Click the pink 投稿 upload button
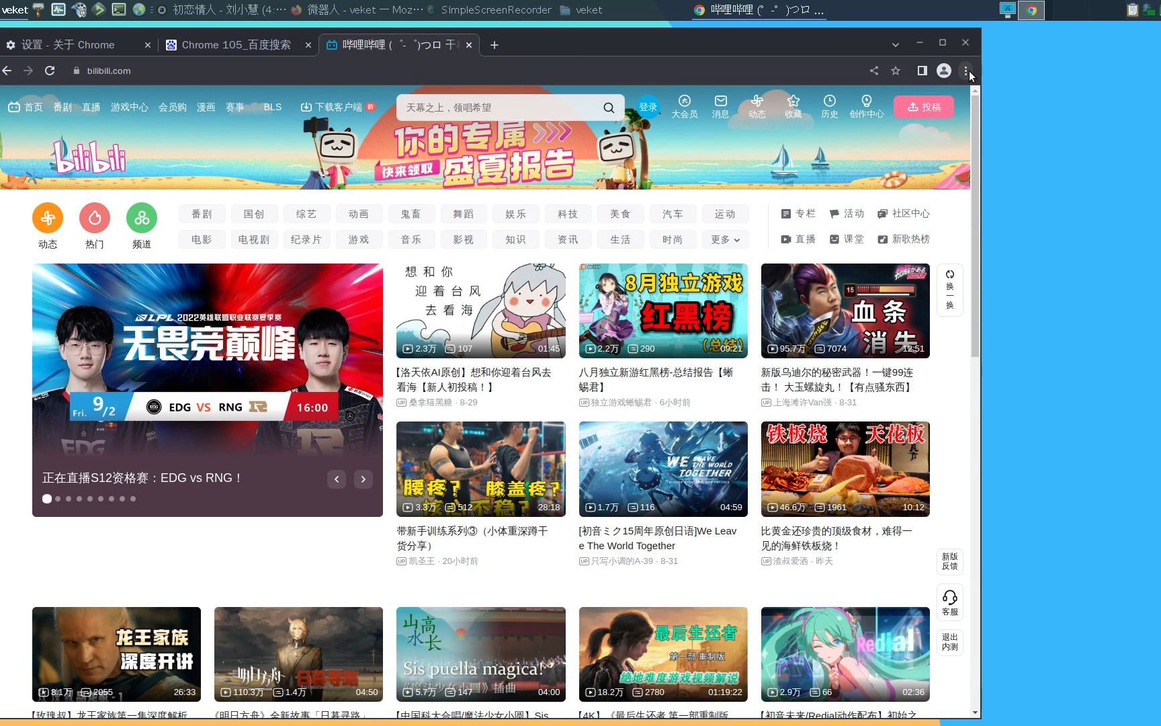This screenshot has height=726, width=1161. pyautogui.click(x=924, y=107)
